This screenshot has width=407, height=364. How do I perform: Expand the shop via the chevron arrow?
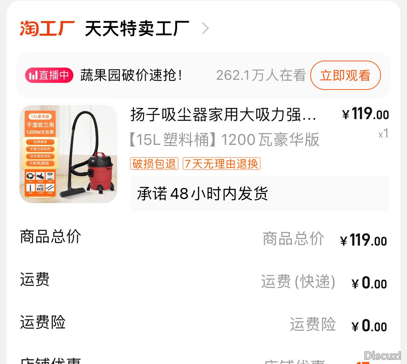[205, 28]
